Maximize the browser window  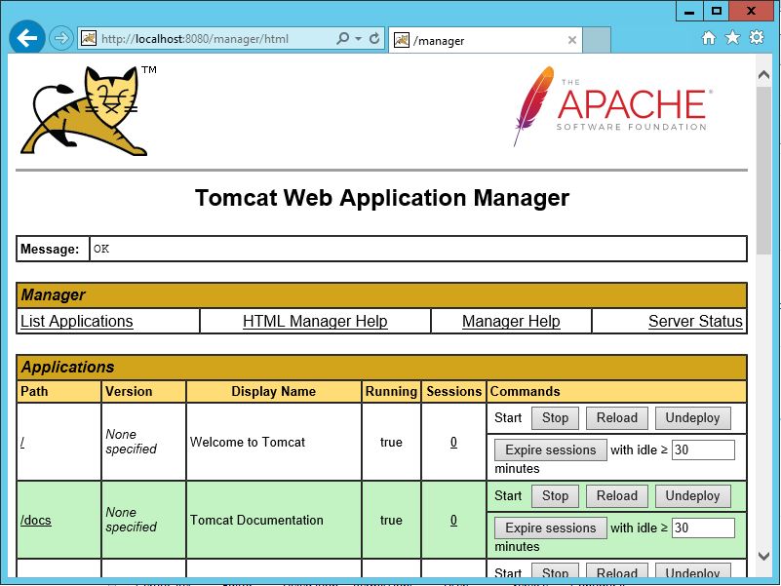point(717,11)
